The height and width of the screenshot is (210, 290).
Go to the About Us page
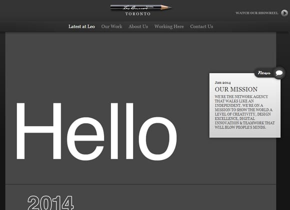point(138,26)
